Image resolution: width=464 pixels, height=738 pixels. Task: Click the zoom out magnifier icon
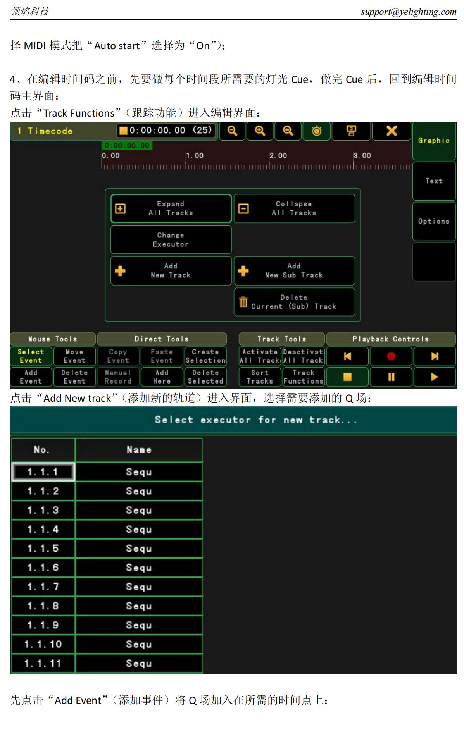point(232,131)
